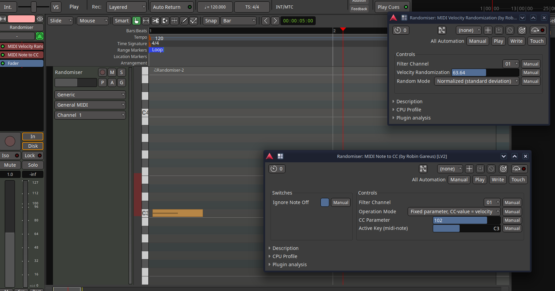Click the add preset plus icon in Note to CC window
This screenshot has height=291, width=555.
pyautogui.click(x=469, y=169)
